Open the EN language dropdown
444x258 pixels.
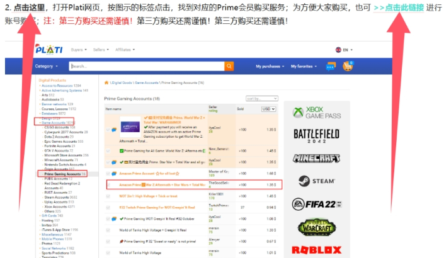pos(348,50)
